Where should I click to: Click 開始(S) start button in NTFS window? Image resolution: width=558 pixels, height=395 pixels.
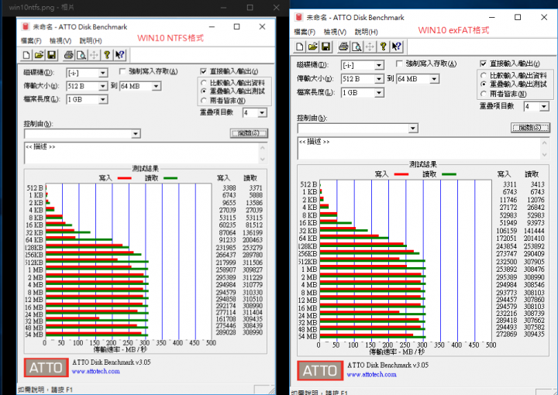[x=249, y=133]
